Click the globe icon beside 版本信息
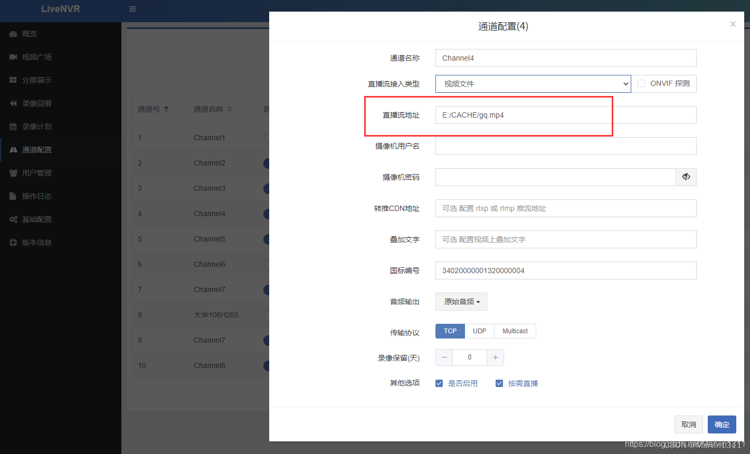Viewport: 750px width, 454px height. (13, 243)
